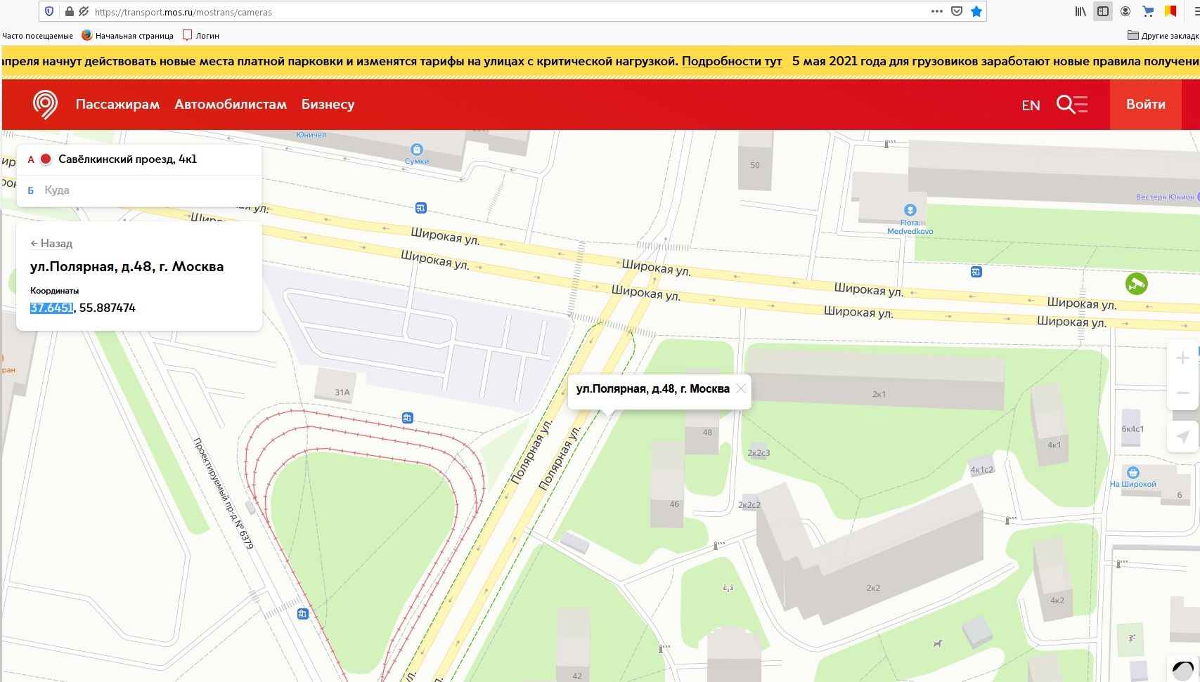The image size is (1200, 682).
Task: Click the green traffic camera marker
Action: [1136, 284]
